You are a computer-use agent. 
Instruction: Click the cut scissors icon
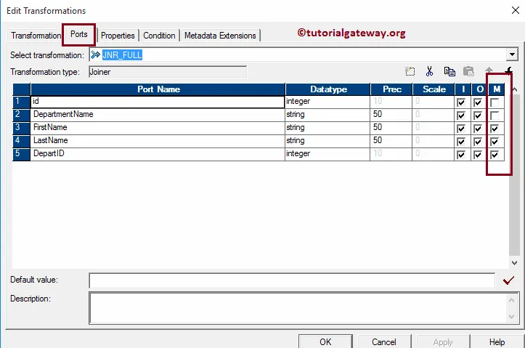coord(430,71)
